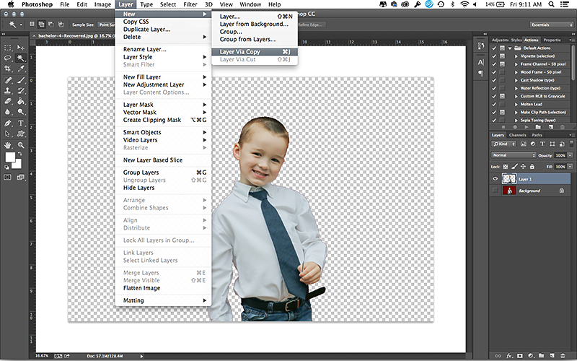This screenshot has width=577, height=361.
Task: Select the Type tool
Action: coord(21,123)
